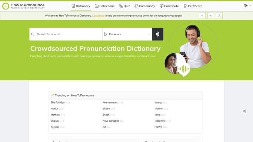Viewport: 253px width, 142px height.
Task: Click the Search for a word field
Action: (69, 34)
